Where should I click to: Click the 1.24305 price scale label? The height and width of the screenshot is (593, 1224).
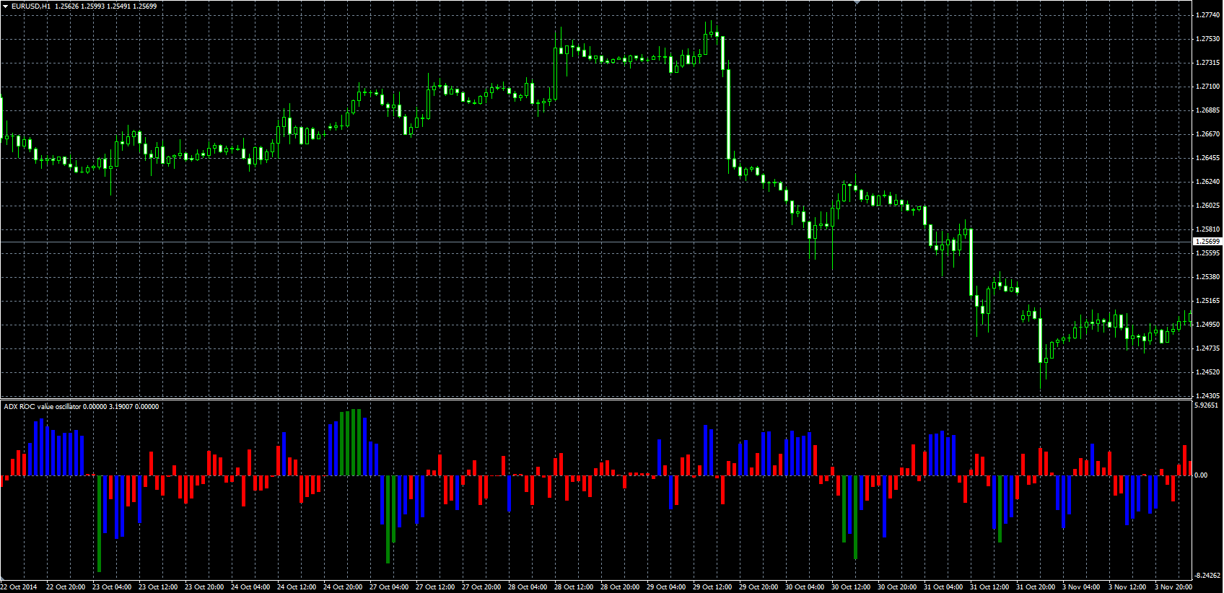(x=1208, y=396)
